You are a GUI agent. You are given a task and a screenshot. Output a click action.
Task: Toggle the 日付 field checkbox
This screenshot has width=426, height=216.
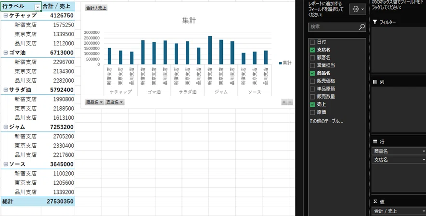(x=312, y=42)
